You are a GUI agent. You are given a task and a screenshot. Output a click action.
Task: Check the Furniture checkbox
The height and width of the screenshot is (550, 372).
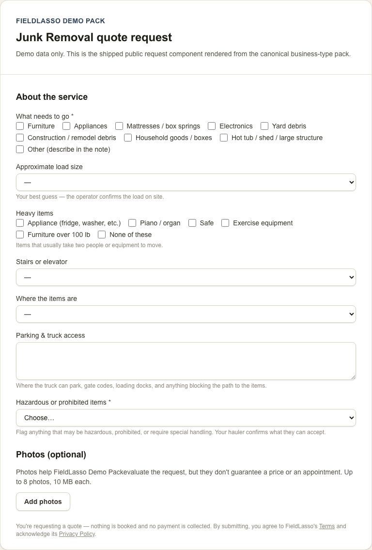point(20,126)
